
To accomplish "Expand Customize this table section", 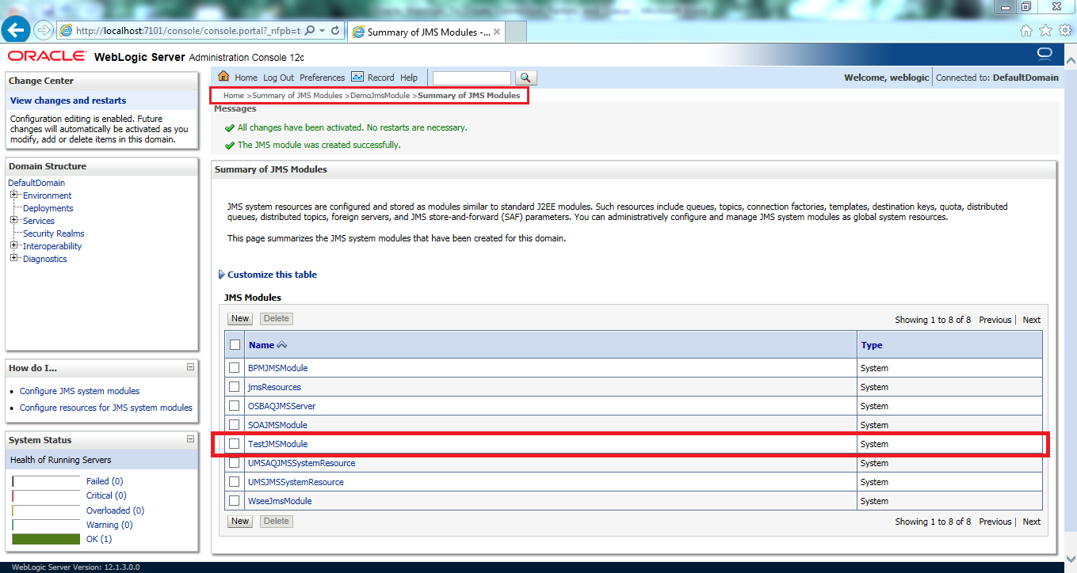I will click(x=222, y=275).
